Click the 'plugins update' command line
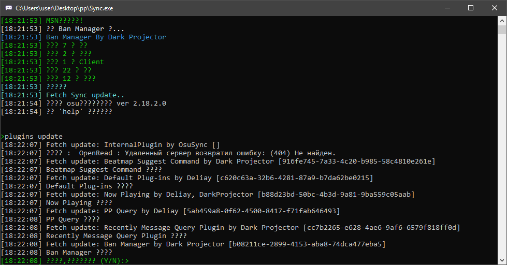This screenshot has height=265, width=507. (x=32, y=136)
